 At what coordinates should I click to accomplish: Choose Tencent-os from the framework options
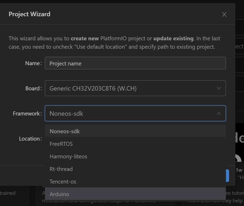click(x=63, y=182)
